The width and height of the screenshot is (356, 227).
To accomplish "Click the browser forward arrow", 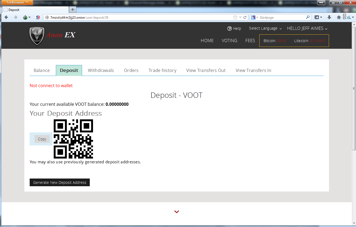I will (x=16, y=17).
